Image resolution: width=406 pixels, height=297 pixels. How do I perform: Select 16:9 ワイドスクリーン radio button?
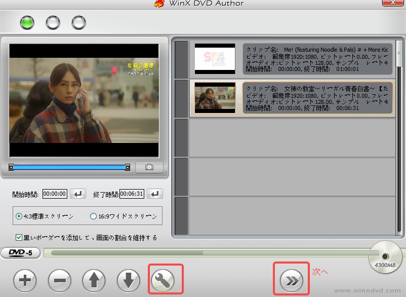[93, 216]
